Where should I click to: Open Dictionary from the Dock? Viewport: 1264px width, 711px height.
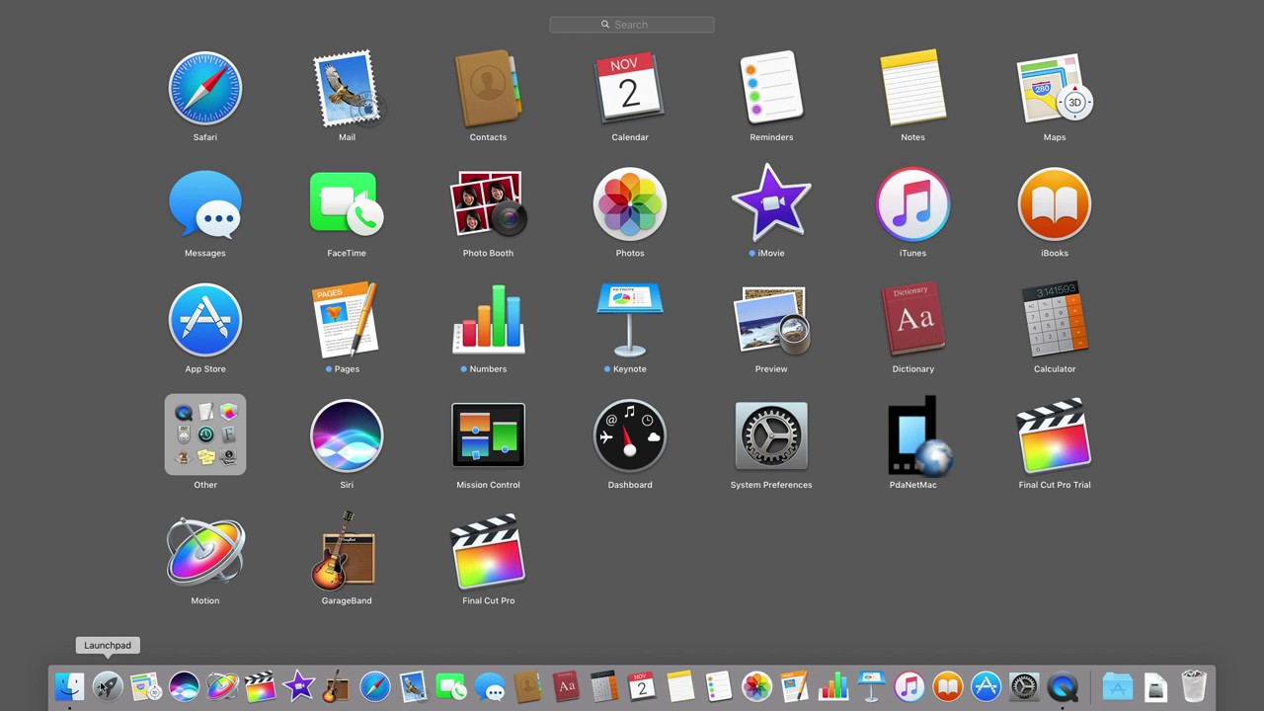pyautogui.click(x=566, y=685)
